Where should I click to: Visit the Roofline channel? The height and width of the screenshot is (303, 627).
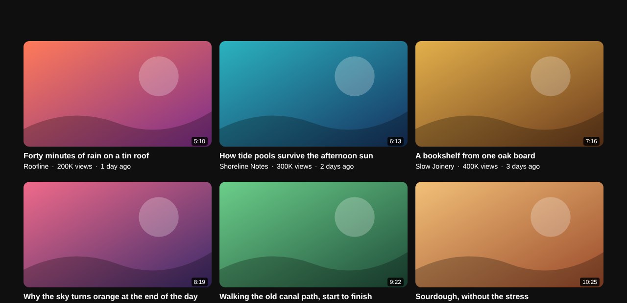click(x=36, y=167)
